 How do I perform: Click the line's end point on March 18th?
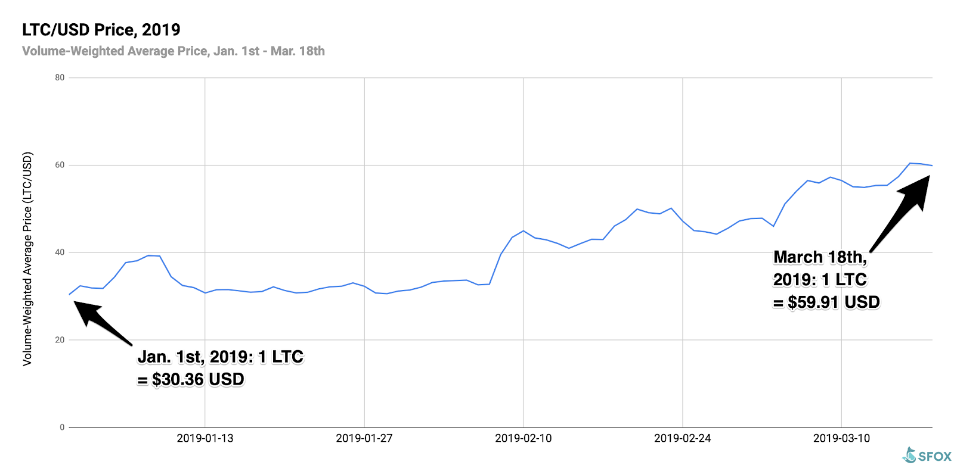[x=932, y=166]
